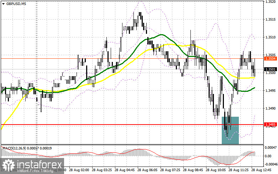This screenshot has width=278, height=174.
Task: Select the orange horizontal 1.3504 line
Action: coord(132,58)
